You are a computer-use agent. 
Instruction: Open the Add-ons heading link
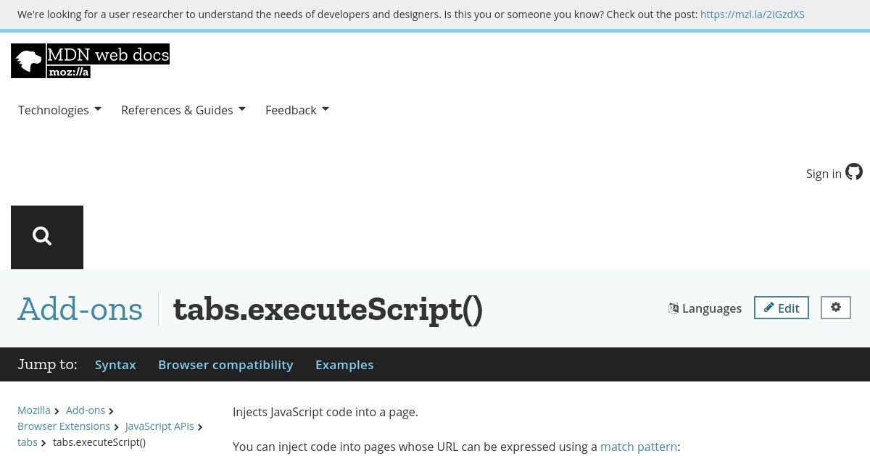coord(80,309)
